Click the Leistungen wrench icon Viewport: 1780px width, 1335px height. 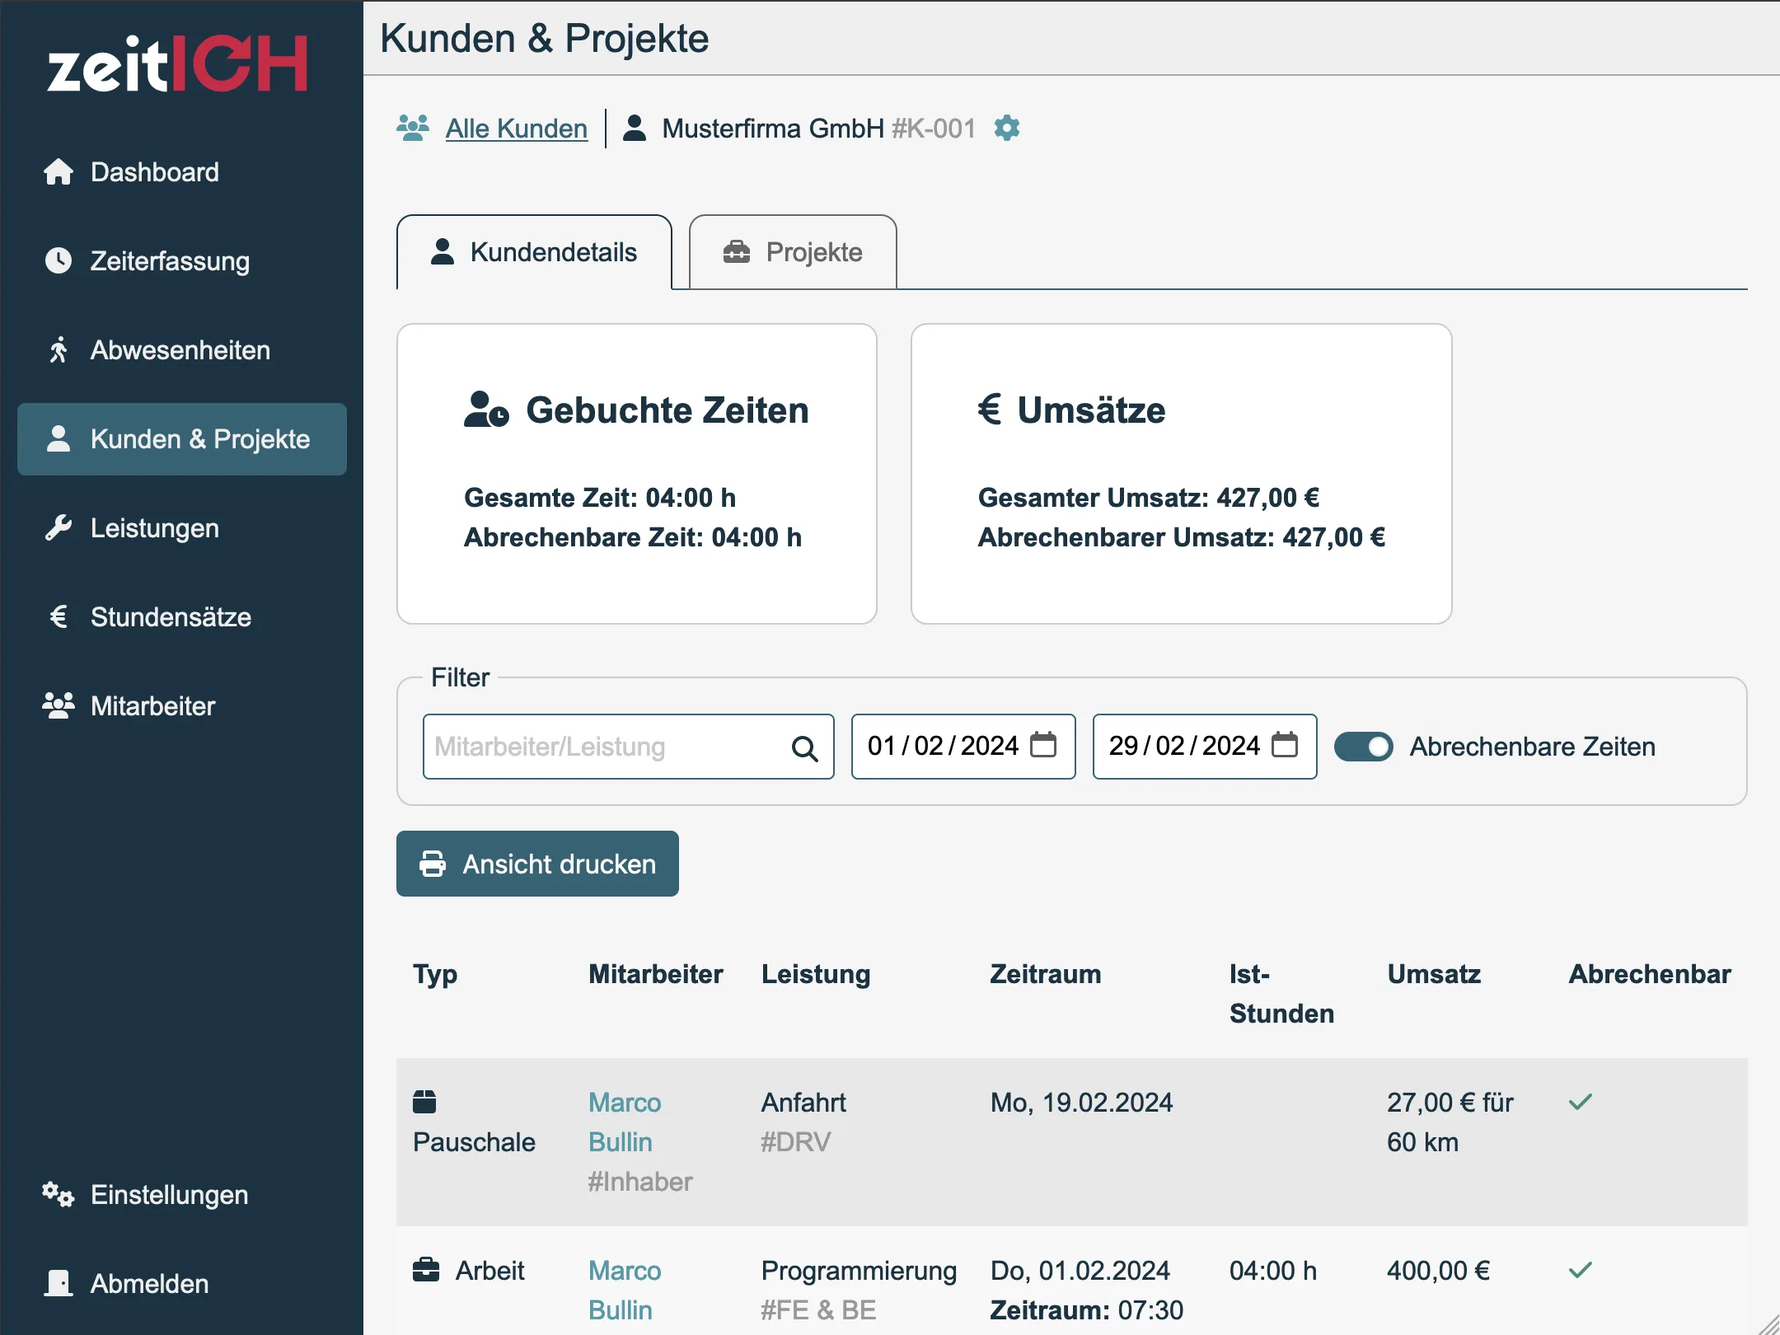coord(59,527)
